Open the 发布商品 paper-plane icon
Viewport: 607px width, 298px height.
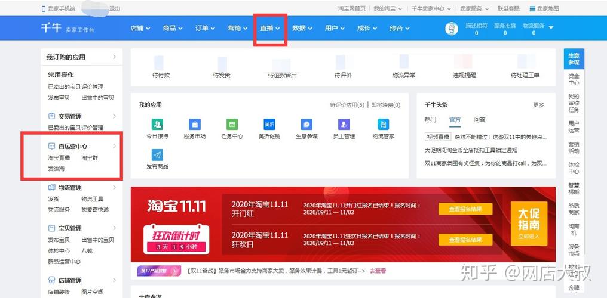pyautogui.click(x=157, y=155)
